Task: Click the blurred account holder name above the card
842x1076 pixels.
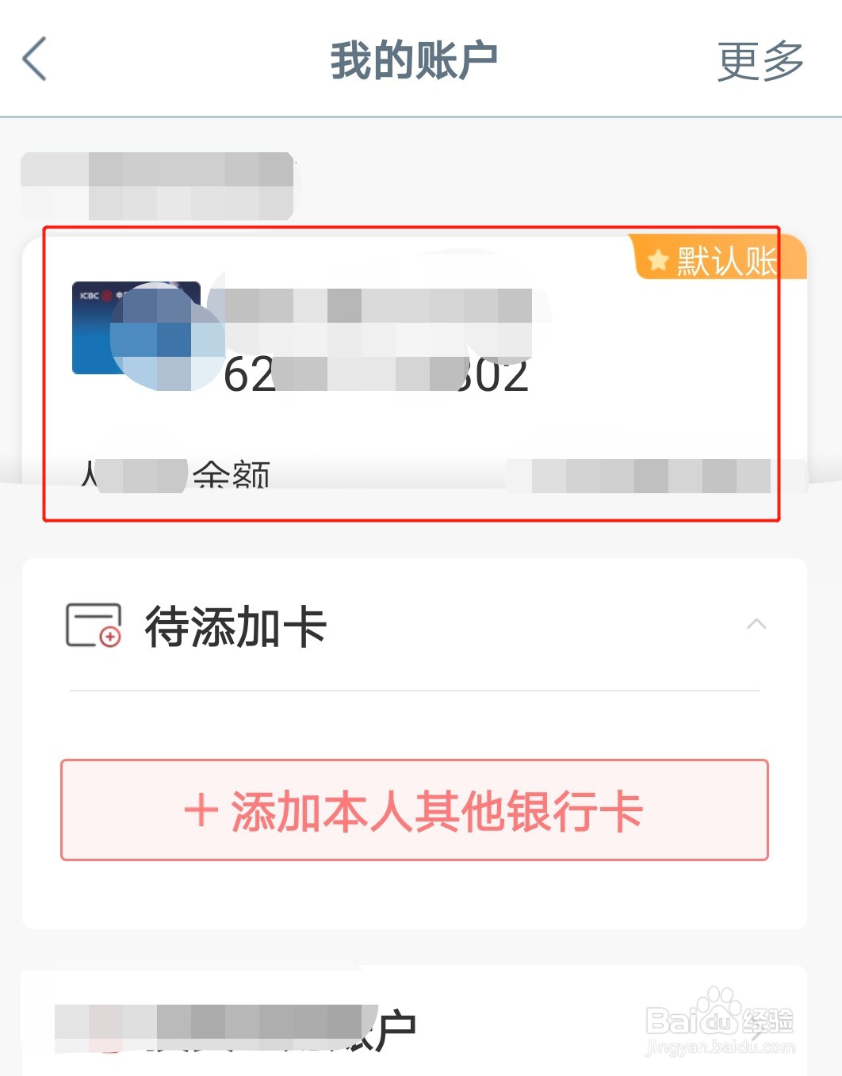Action: [157, 186]
